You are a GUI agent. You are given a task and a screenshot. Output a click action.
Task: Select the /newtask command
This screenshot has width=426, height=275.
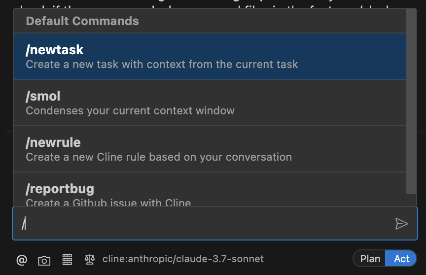210,57
